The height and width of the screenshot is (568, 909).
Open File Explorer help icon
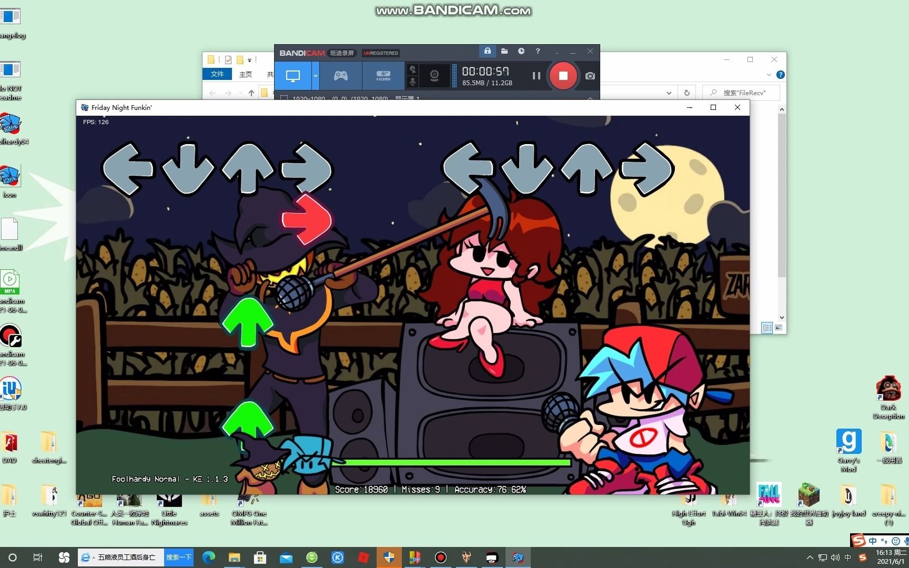781,75
